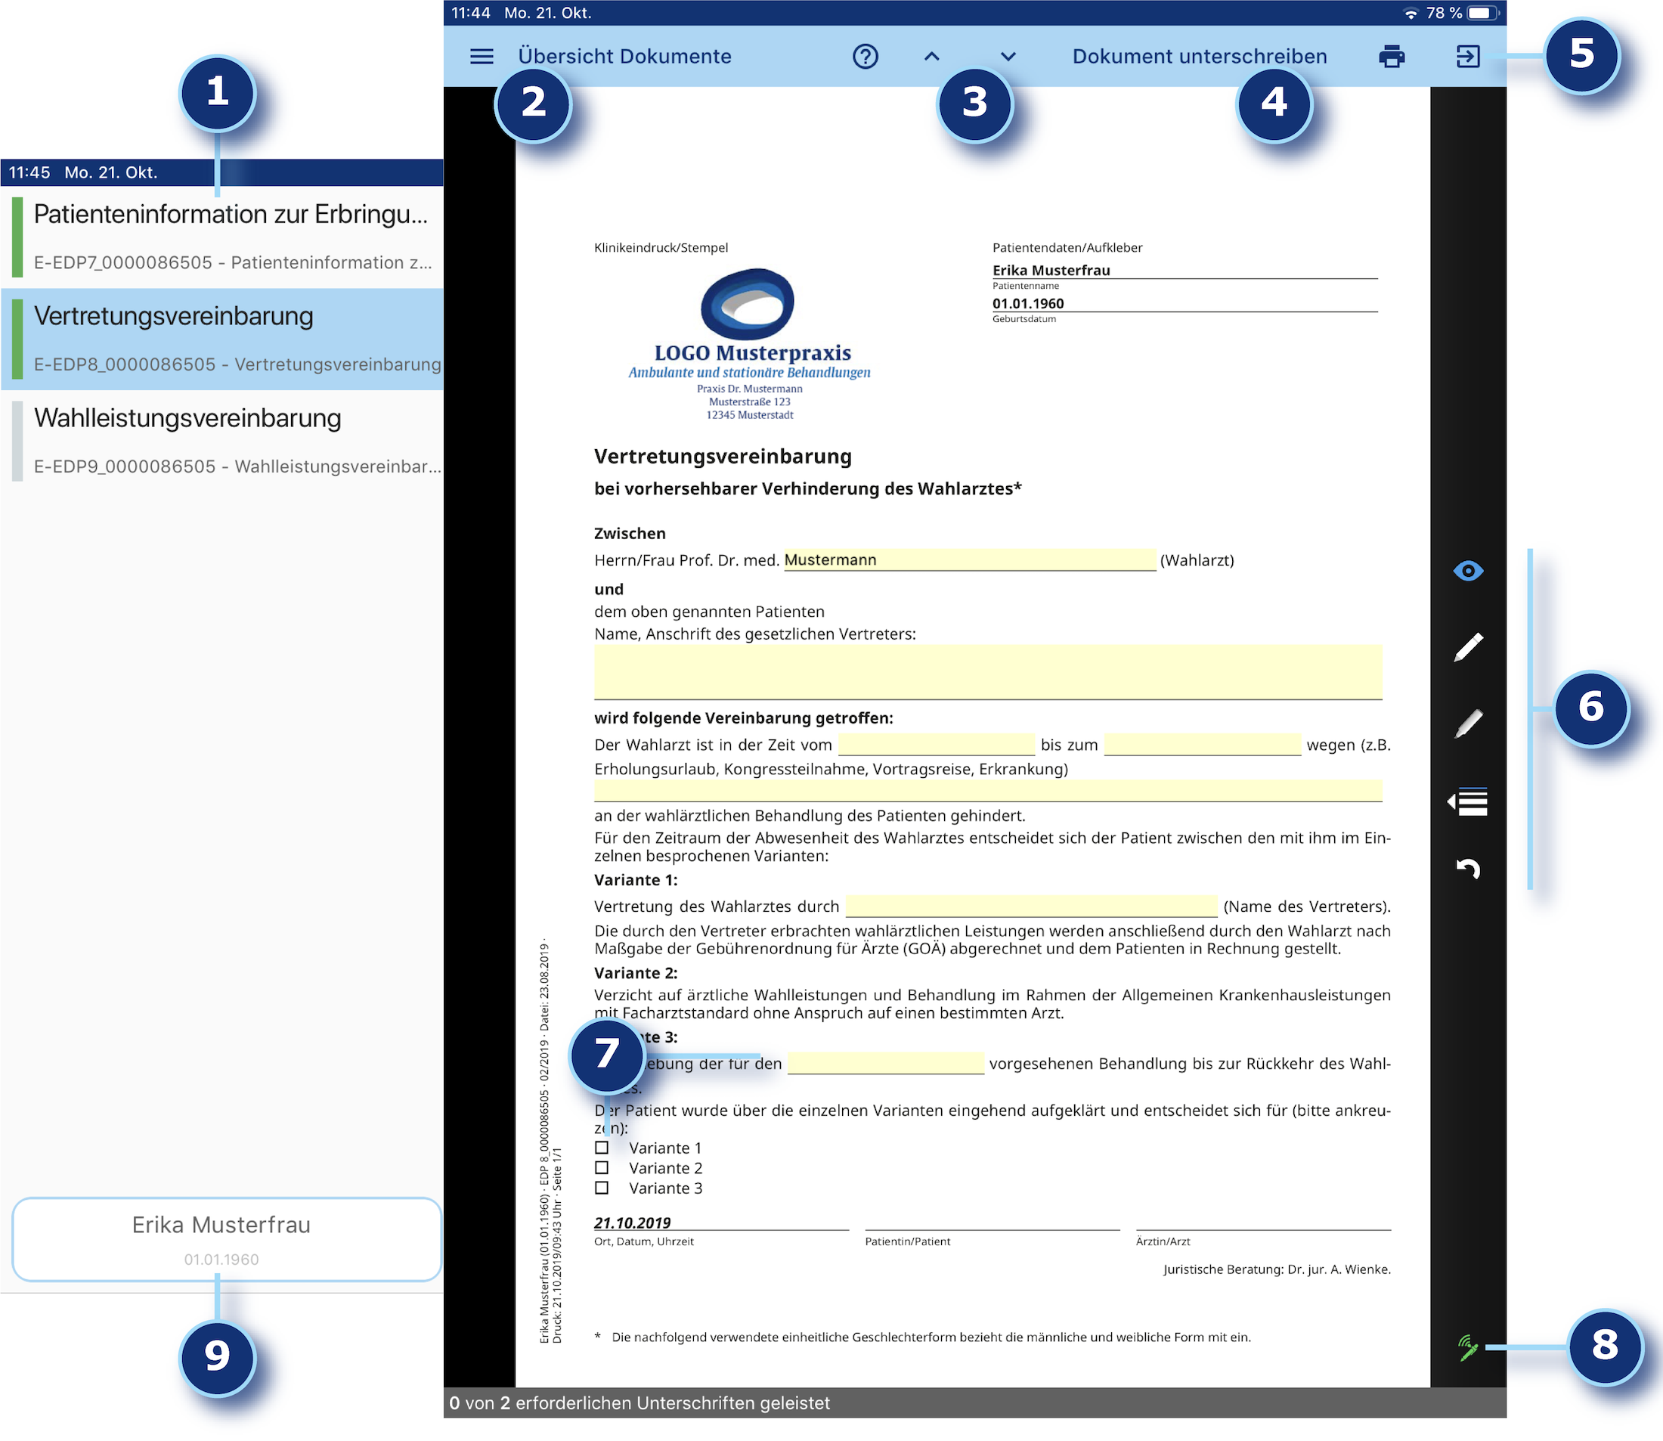Go to previous page with up chevron

[x=931, y=56]
